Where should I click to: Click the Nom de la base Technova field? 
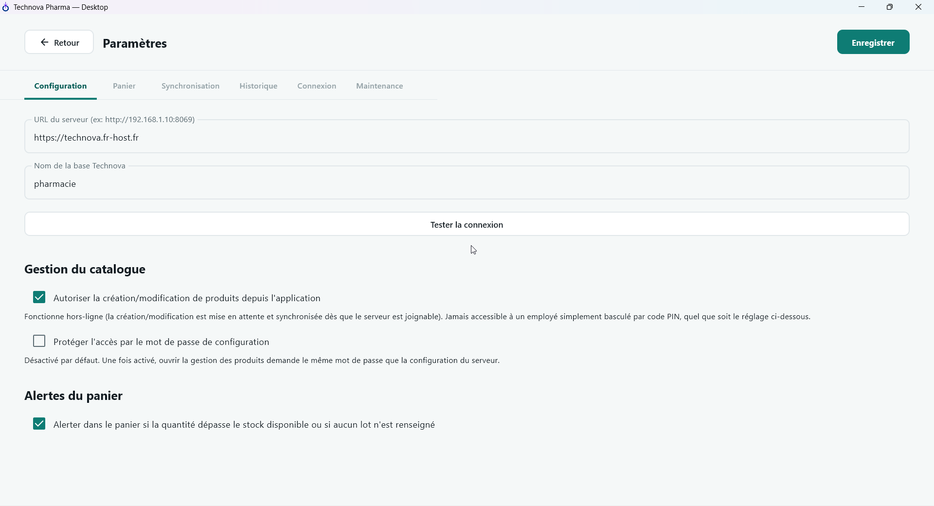click(467, 183)
